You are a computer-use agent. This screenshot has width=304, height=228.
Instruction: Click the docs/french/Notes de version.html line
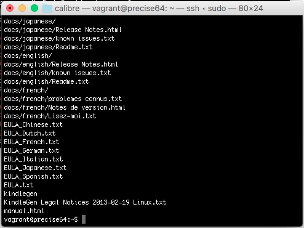65,107
